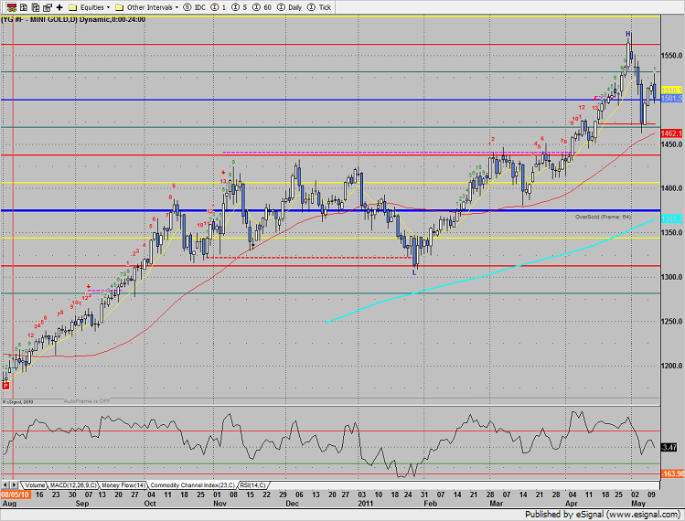Click the chart title YG #F MINI GOLD
The image size is (685, 521).
pos(73,19)
